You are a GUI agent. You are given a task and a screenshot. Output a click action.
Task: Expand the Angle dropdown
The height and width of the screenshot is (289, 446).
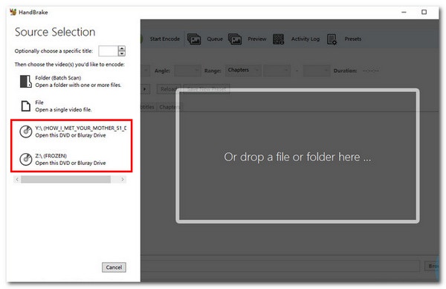click(188, 71)
